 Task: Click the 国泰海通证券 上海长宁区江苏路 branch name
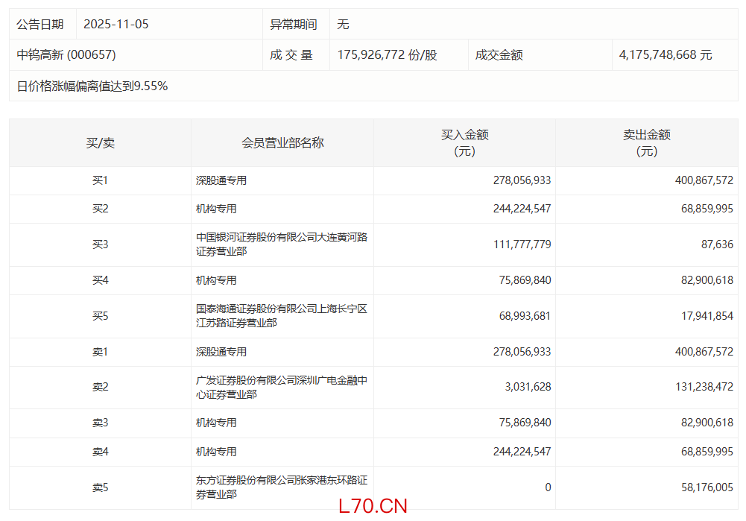(282, 316)
